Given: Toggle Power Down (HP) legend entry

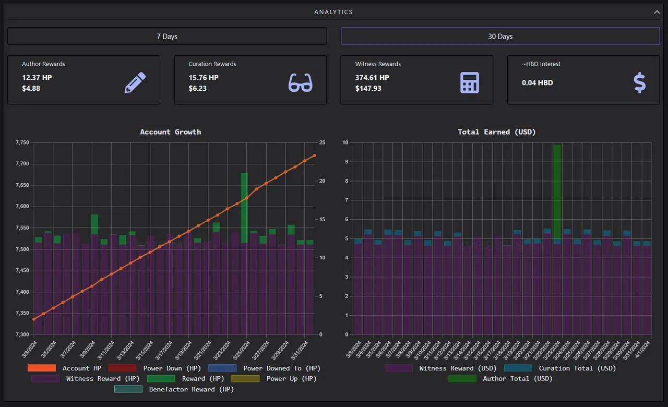Looking at the screenshot, I should (x=146, y=368).
